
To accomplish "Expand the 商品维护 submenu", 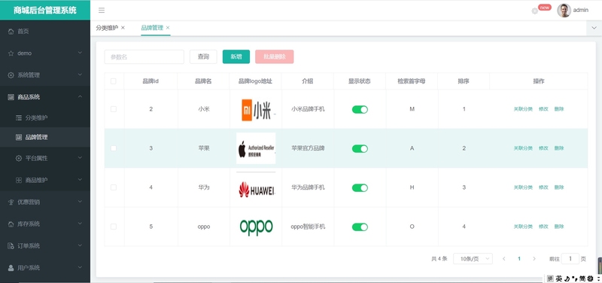I will coord(80,179).
